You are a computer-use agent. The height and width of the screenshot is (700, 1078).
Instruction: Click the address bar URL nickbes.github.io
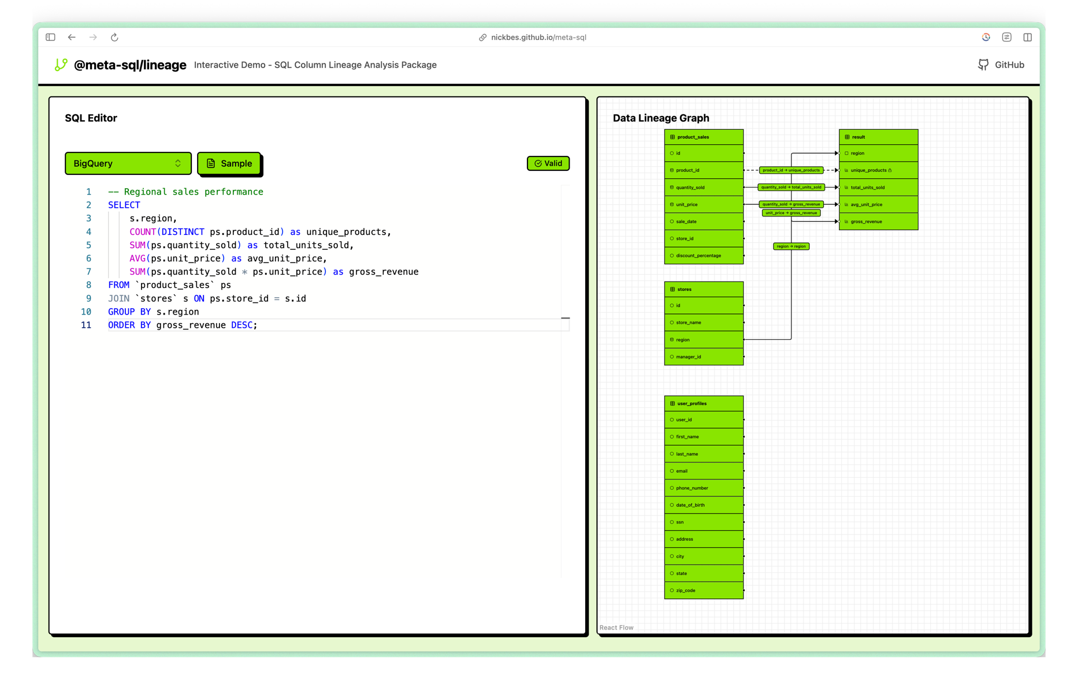[x=538, y=38]
